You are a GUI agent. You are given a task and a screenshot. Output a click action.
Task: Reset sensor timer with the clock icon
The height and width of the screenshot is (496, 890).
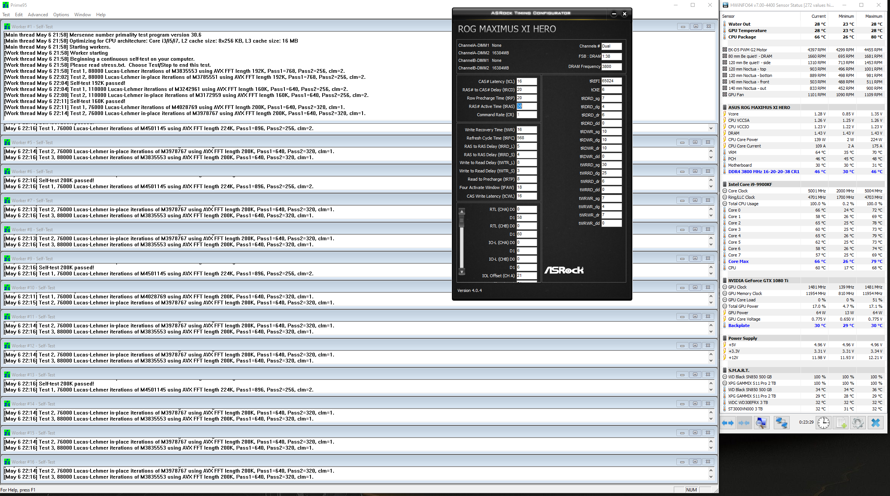pos(824,423)
